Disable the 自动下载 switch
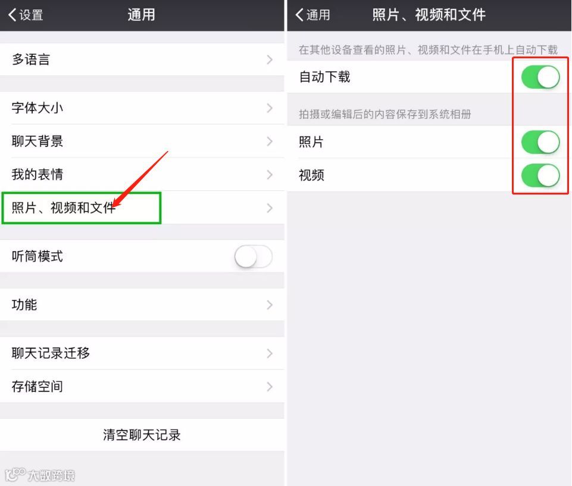572x486 pixels. pos(540,77)
